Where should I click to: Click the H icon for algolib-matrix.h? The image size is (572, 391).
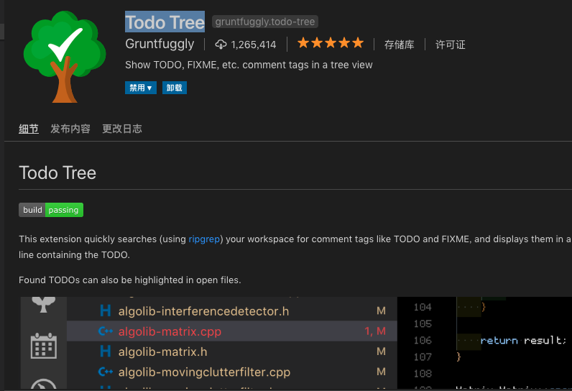point(105,351)
